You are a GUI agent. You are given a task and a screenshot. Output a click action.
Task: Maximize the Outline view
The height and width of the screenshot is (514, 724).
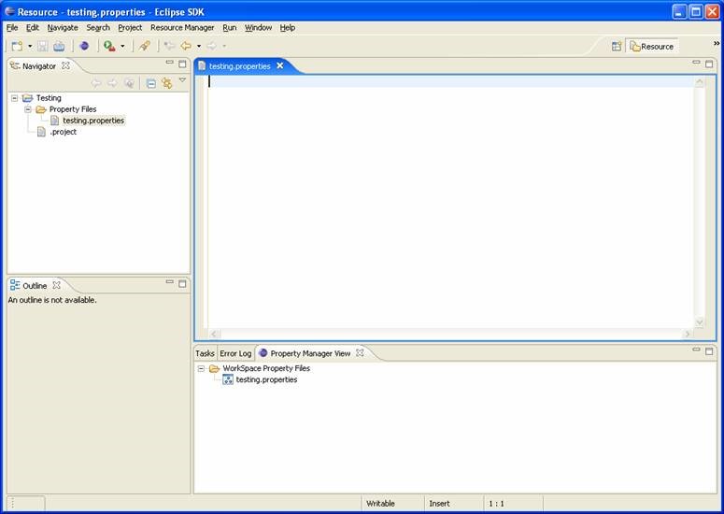tap(182, 283)
